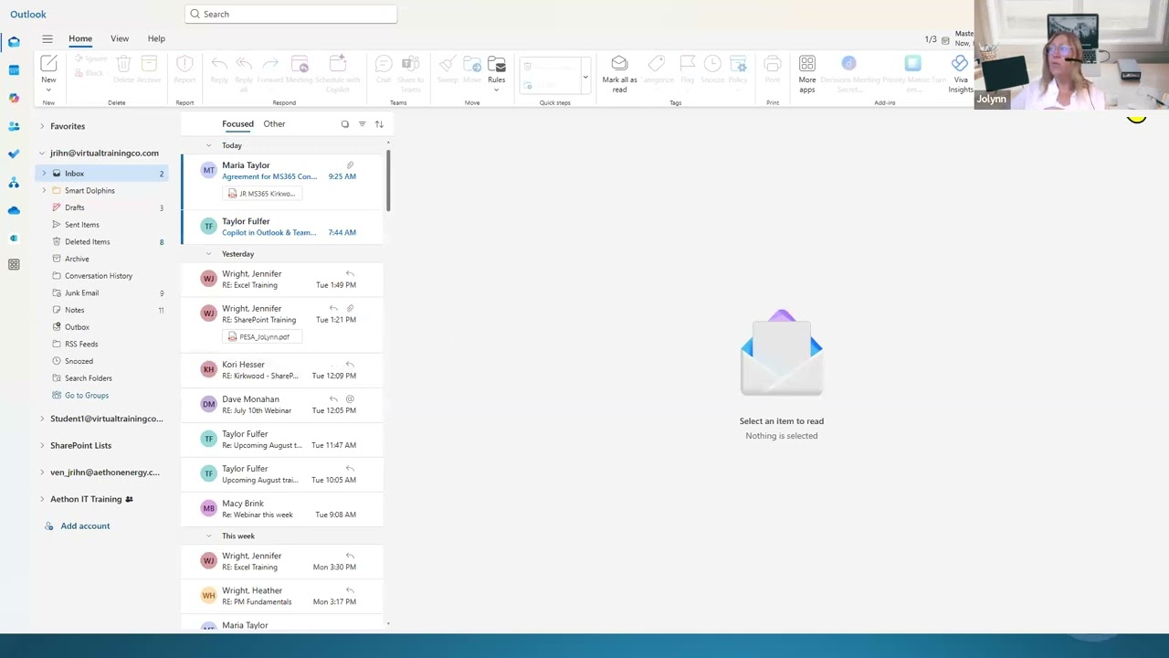Viewport: 1169px width, 658px height.
Task: Expand the Student1@virtualtrainingco account
Action: [41, 419]
